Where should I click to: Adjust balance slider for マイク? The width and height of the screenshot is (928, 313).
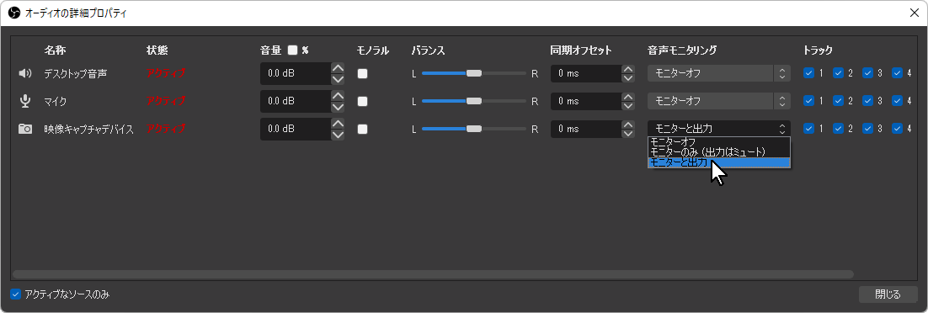[473, 101]
